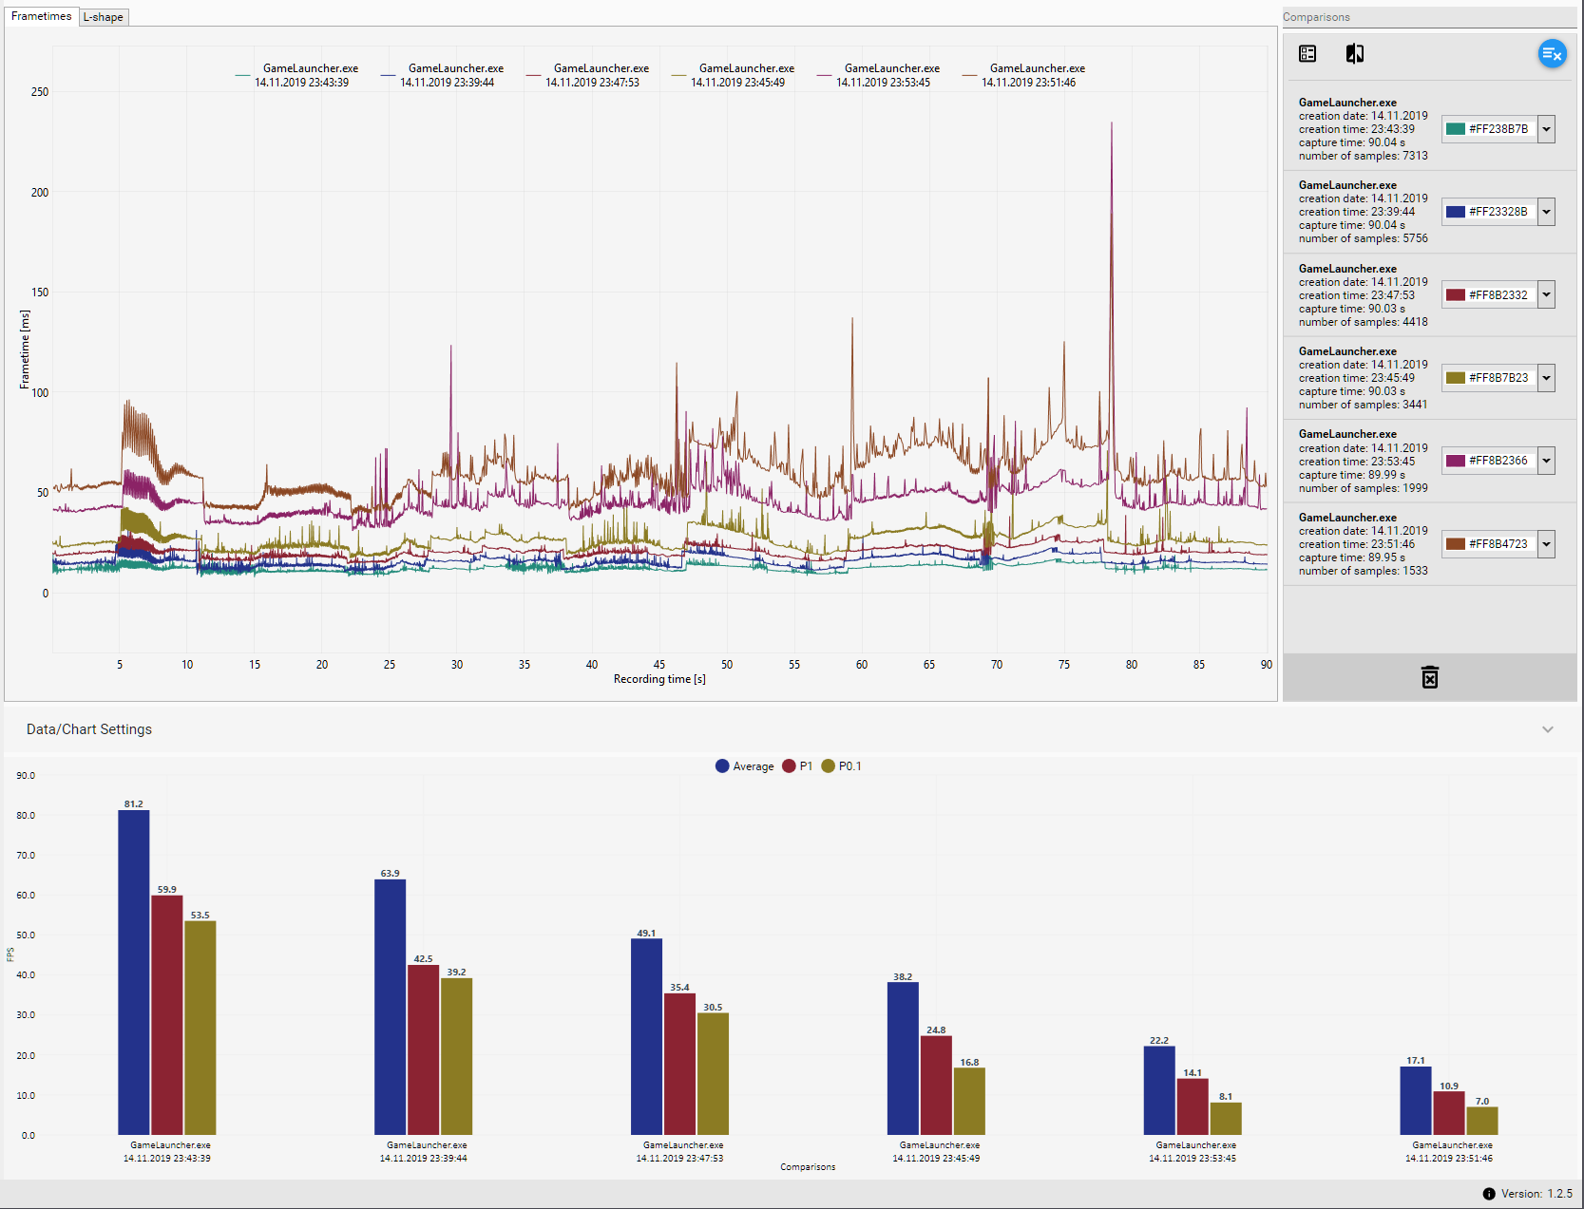The width and height of the screenshot is (1584, 1209).
Task: Toggle the P0.1 series in bar chart legend
Action: (x=841, y=766)
